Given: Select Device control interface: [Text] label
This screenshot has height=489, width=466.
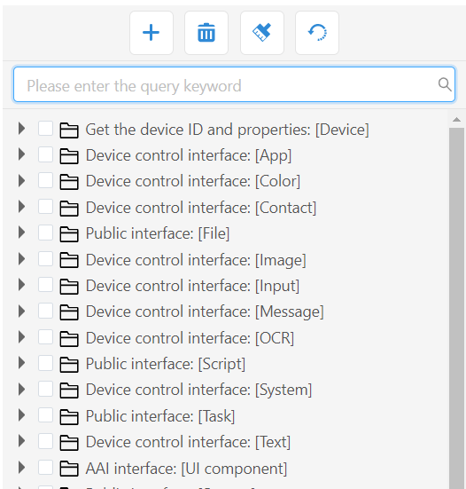Looking at the screenshot, I should tap(188, 442).
